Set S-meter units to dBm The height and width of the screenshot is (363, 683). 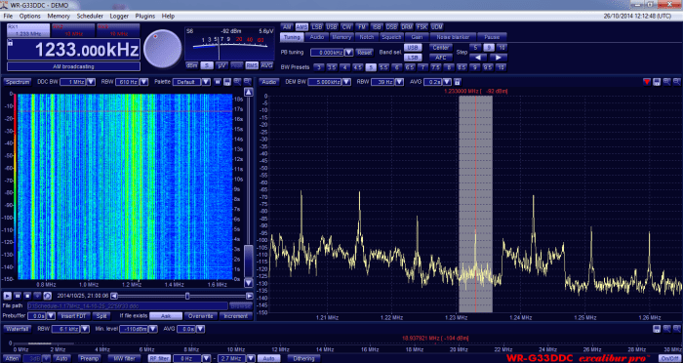click(x=191, y=65)
